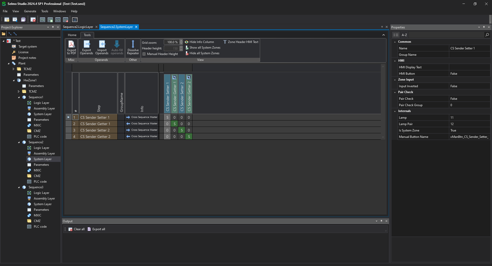492x266 pixels.
Task: Toggle the Manual Header Height checkbox
Action: point(144,54)
